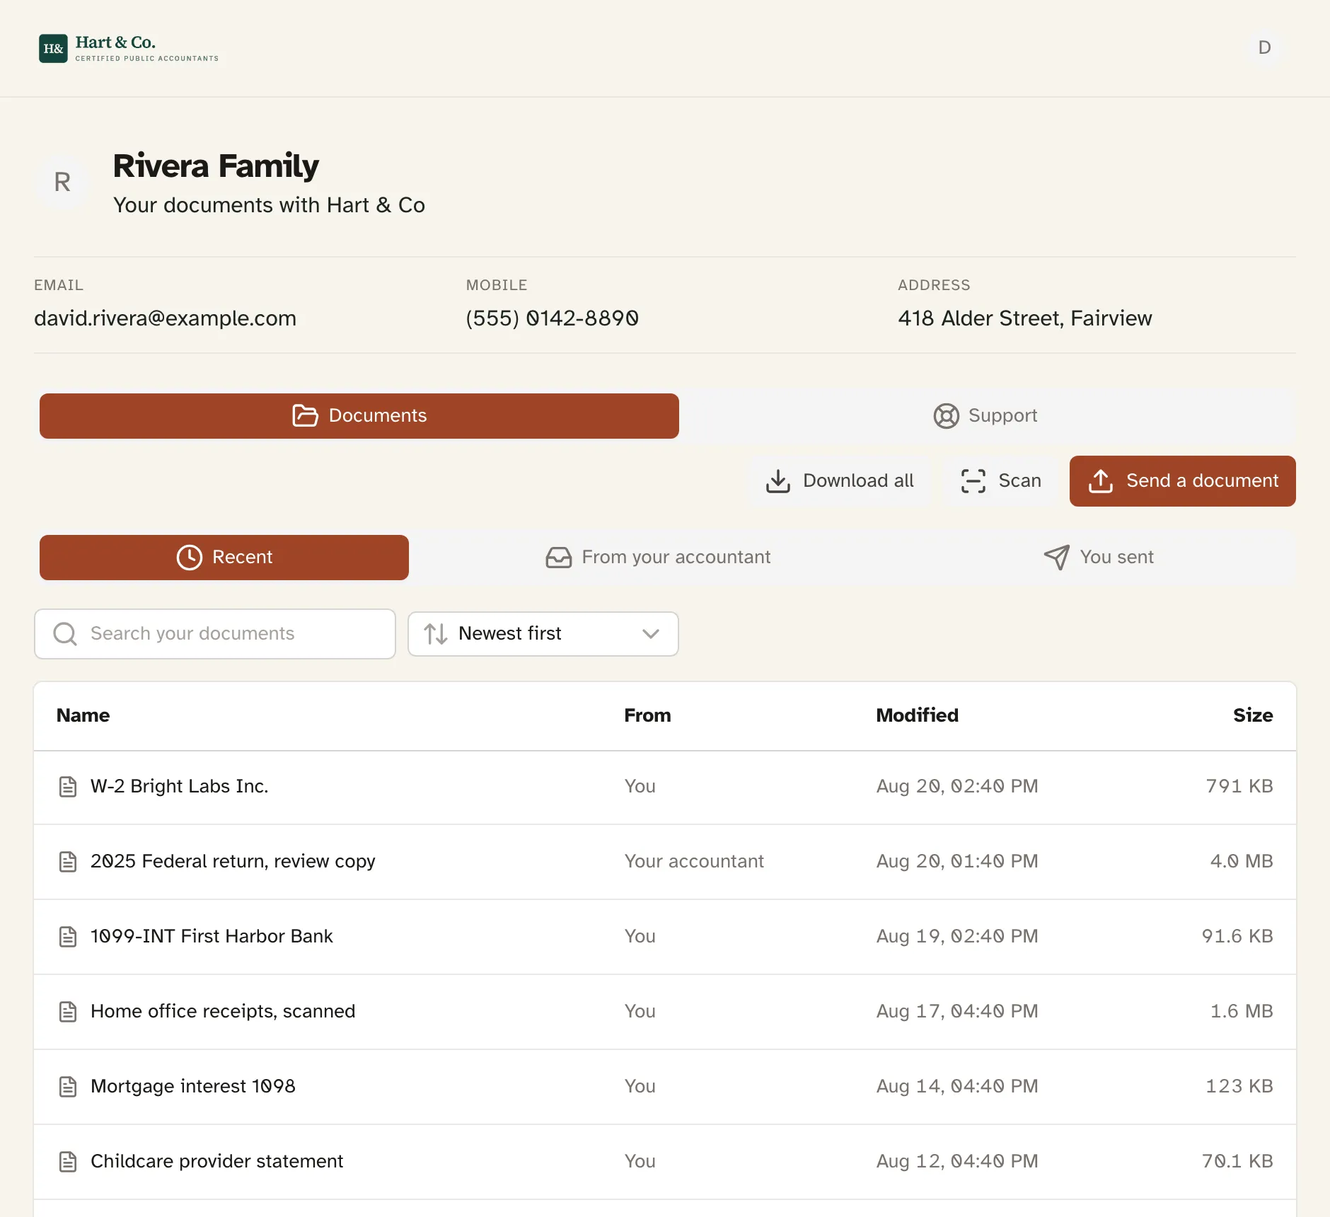Click the '91.6 KB' size value
Screen dimensions: 1330x1217
[1237, 937]
